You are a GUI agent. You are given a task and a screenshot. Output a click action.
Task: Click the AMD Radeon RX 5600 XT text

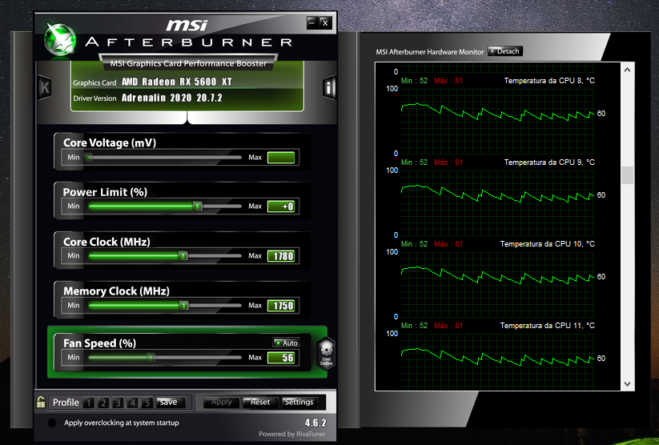click(x=176, y=82)
